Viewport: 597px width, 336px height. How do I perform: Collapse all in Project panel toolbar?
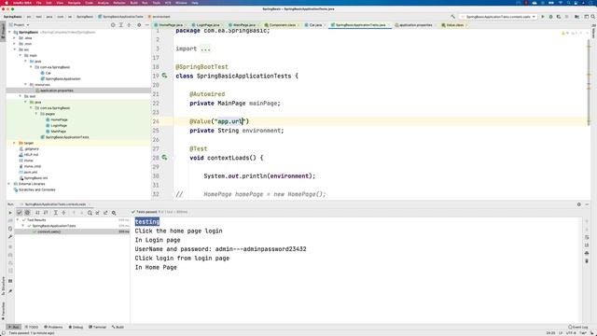129,25
